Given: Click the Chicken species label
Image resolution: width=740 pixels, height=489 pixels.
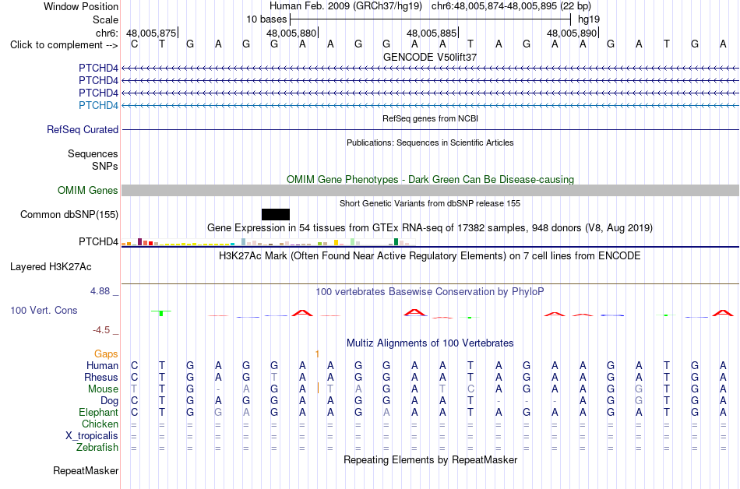Looking at the screenshot, I should point(100,424).
